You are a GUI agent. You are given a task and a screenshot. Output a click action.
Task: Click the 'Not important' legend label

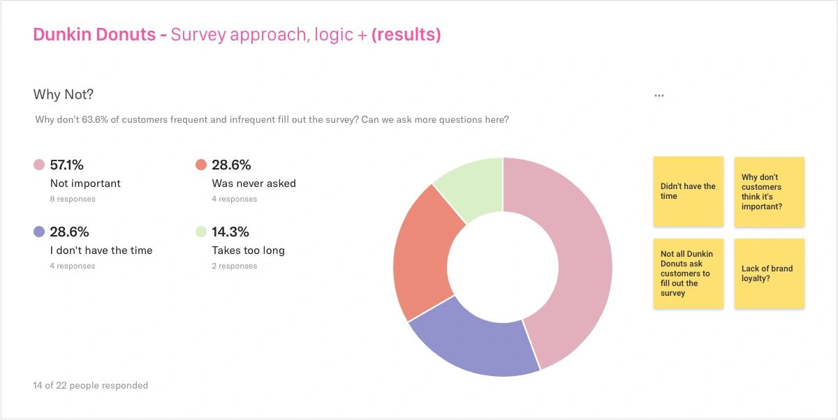click(x=85, y=183)
